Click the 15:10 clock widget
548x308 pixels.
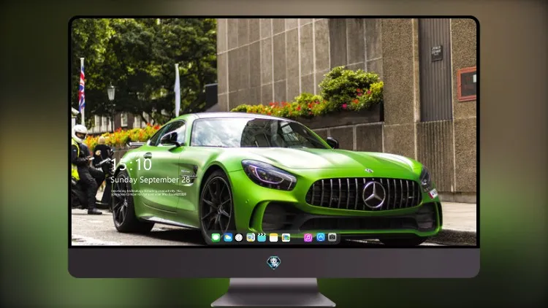[132, 164]
